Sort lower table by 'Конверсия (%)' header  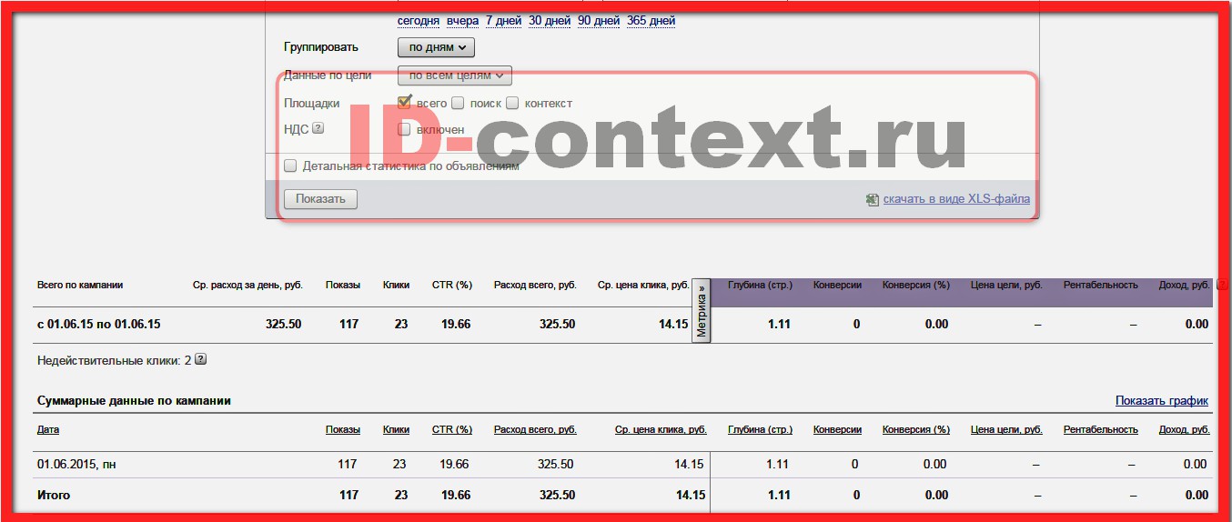(x=916, y=429)
